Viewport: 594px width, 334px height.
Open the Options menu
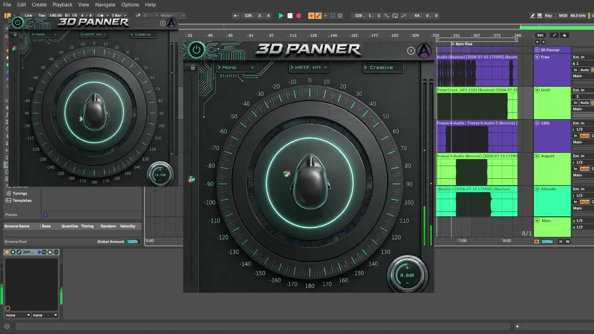click(130, 5)
